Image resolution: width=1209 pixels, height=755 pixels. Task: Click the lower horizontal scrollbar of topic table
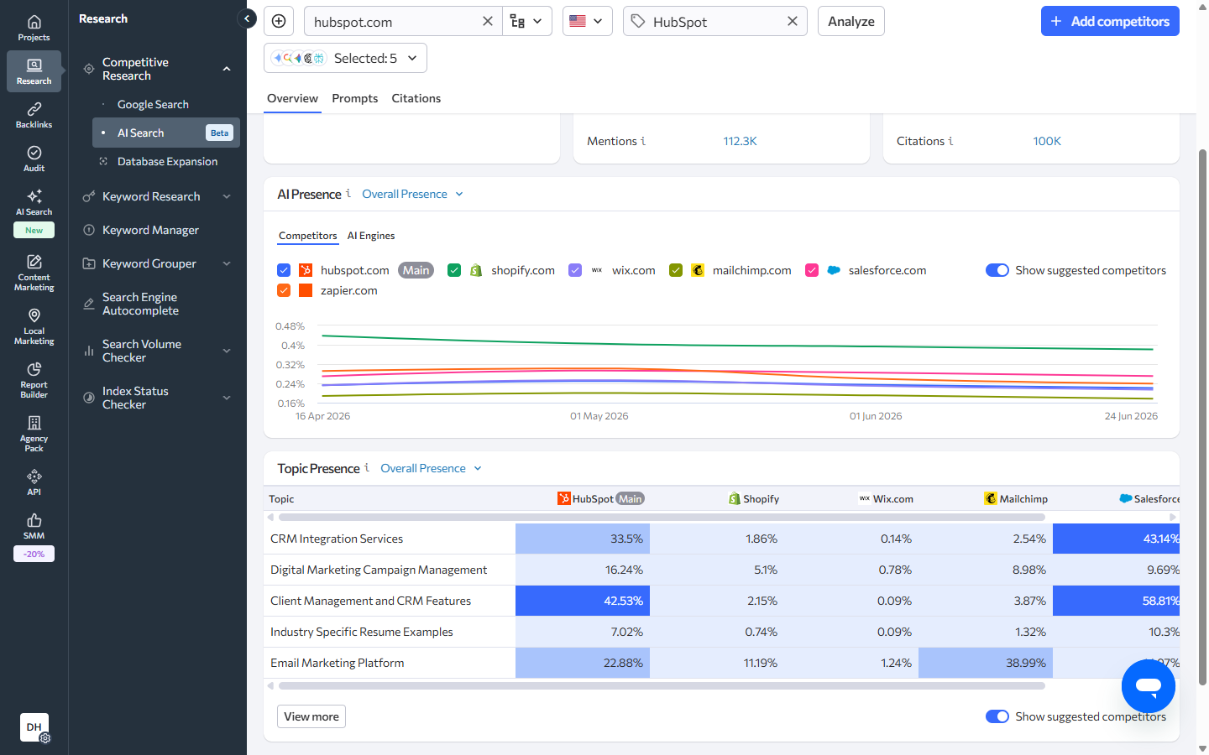662,685
